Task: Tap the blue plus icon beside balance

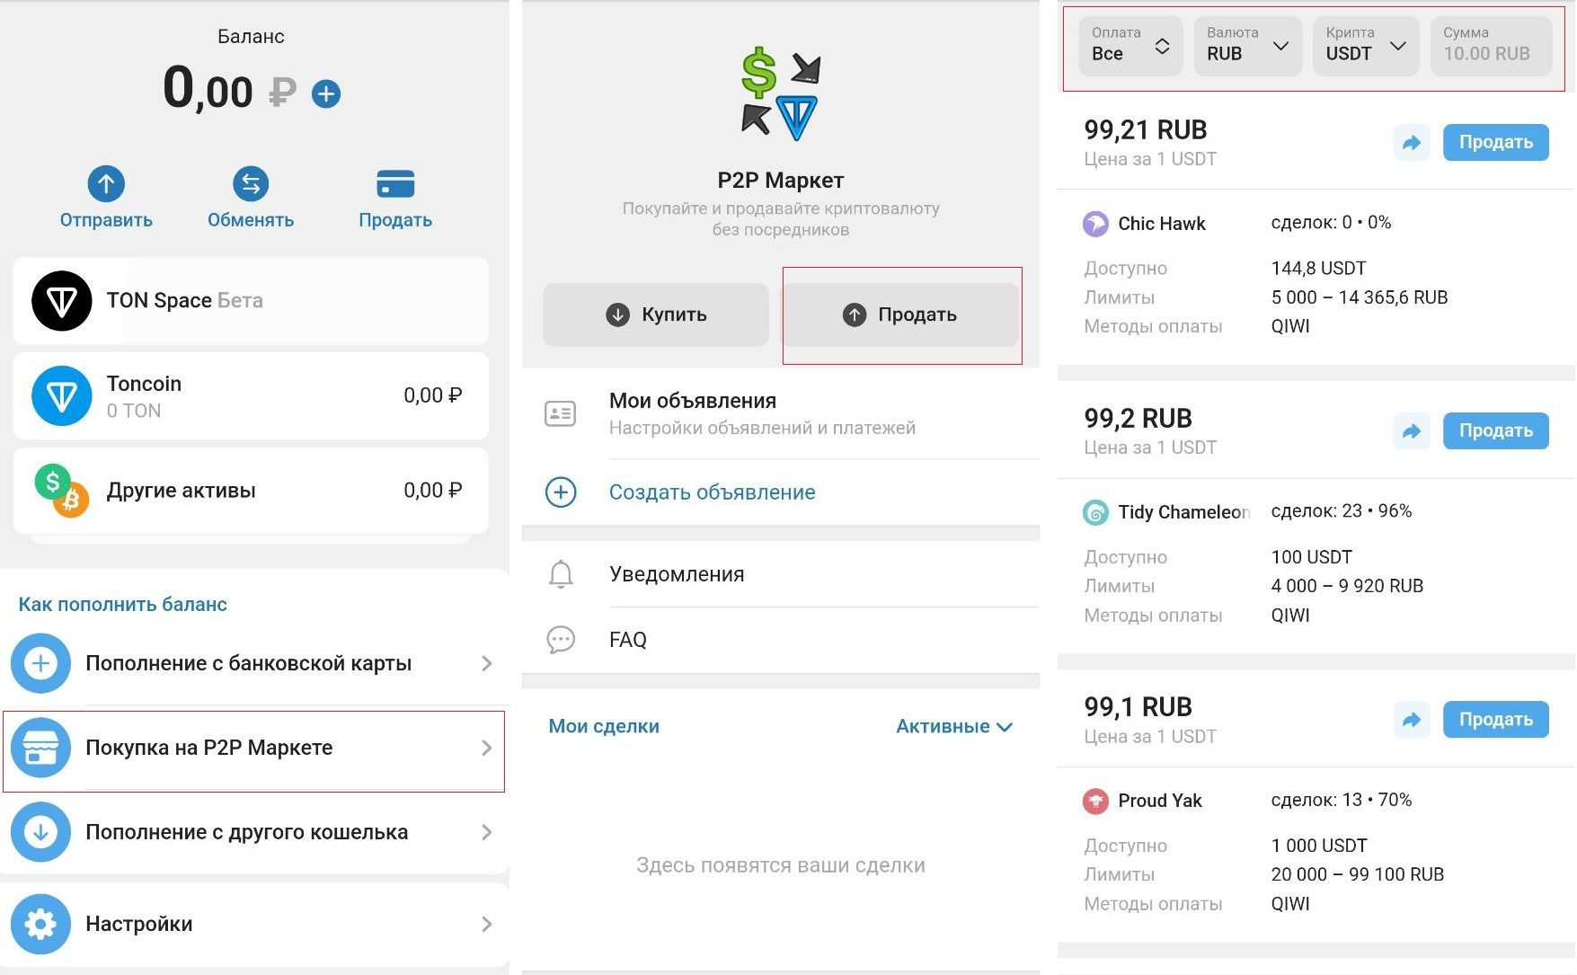Action: click(x=326, y=93)
